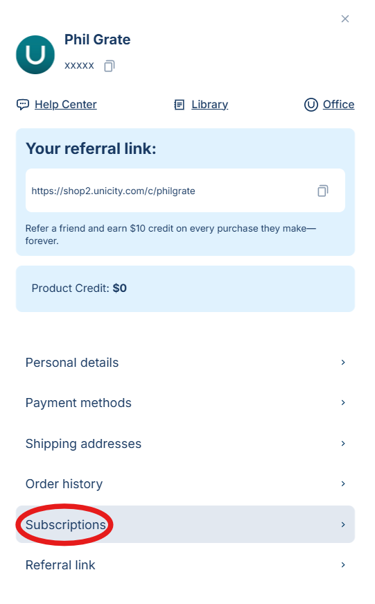
Task: Select the referral link URL field
Action: (185, 190)
